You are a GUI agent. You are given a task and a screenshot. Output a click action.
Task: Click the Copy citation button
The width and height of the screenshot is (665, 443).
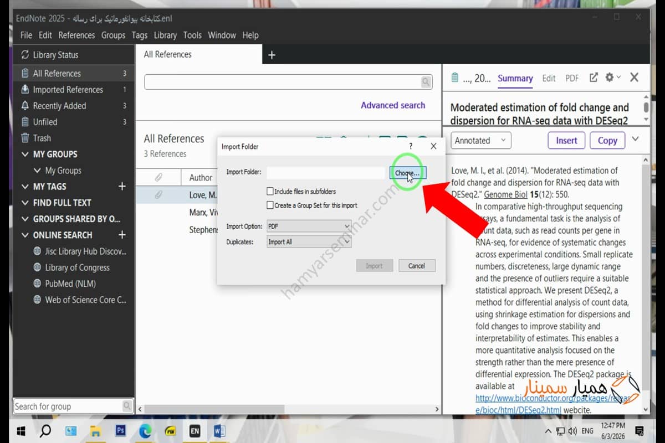607,140
